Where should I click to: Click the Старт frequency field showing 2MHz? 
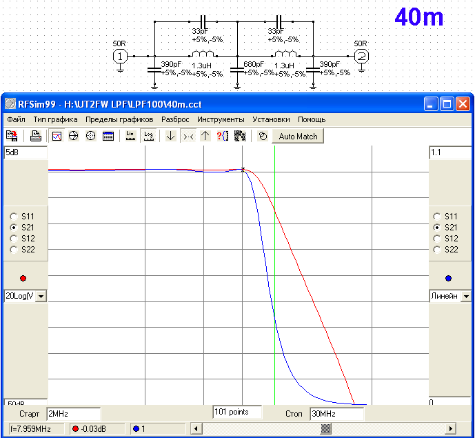[72, 414]
